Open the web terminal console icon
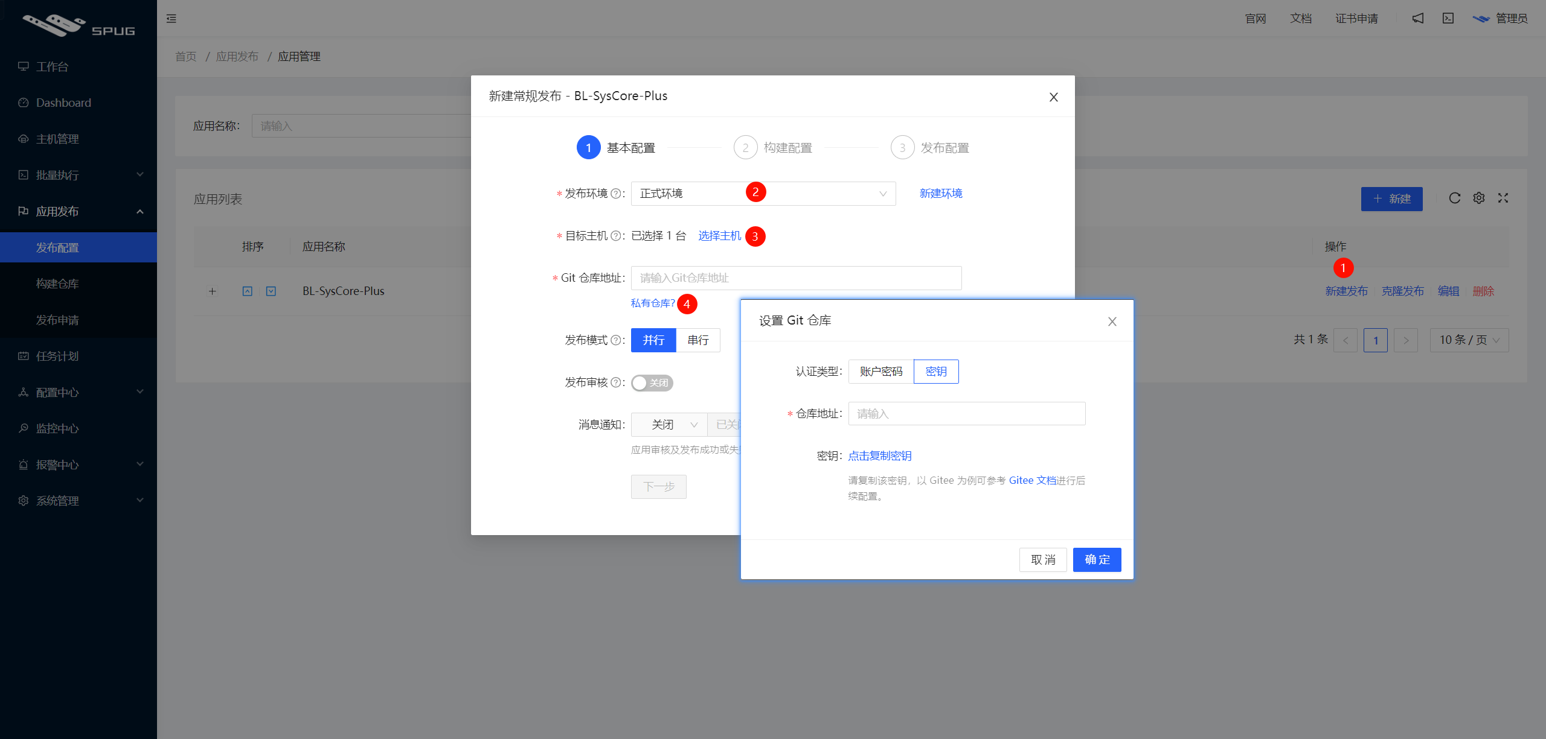The image size is (1546, 739). (x=1448, y=19)
